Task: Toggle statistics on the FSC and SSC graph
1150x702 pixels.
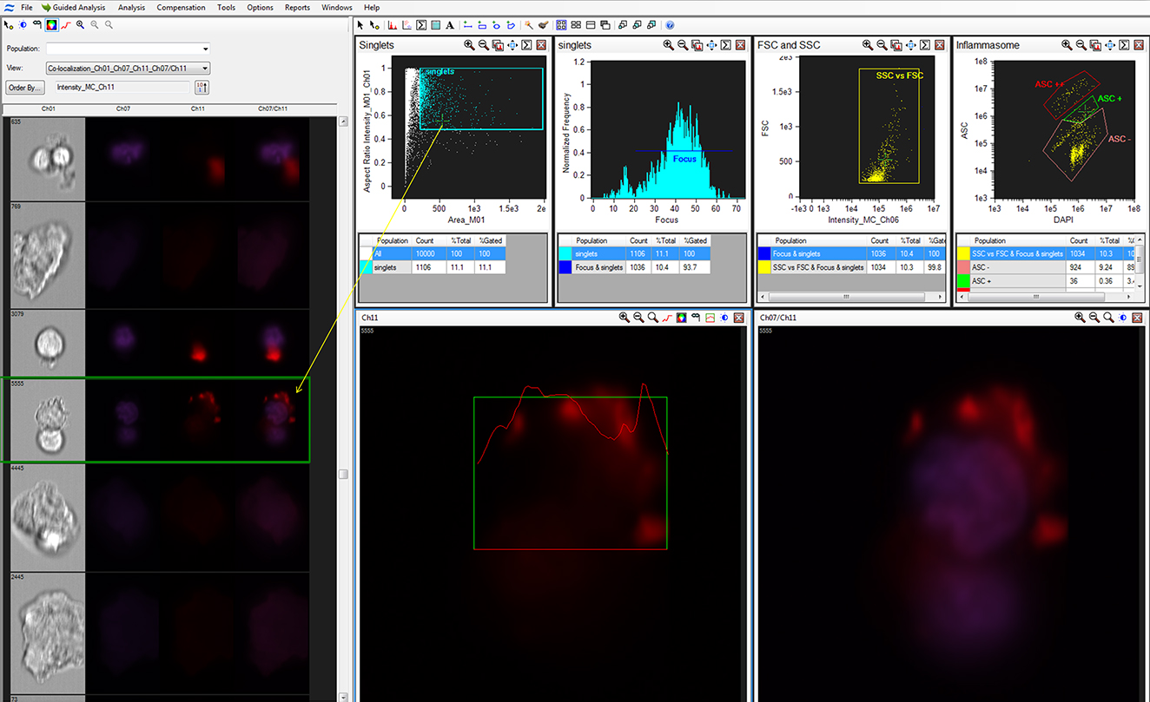Action: [x=925, y=44]
